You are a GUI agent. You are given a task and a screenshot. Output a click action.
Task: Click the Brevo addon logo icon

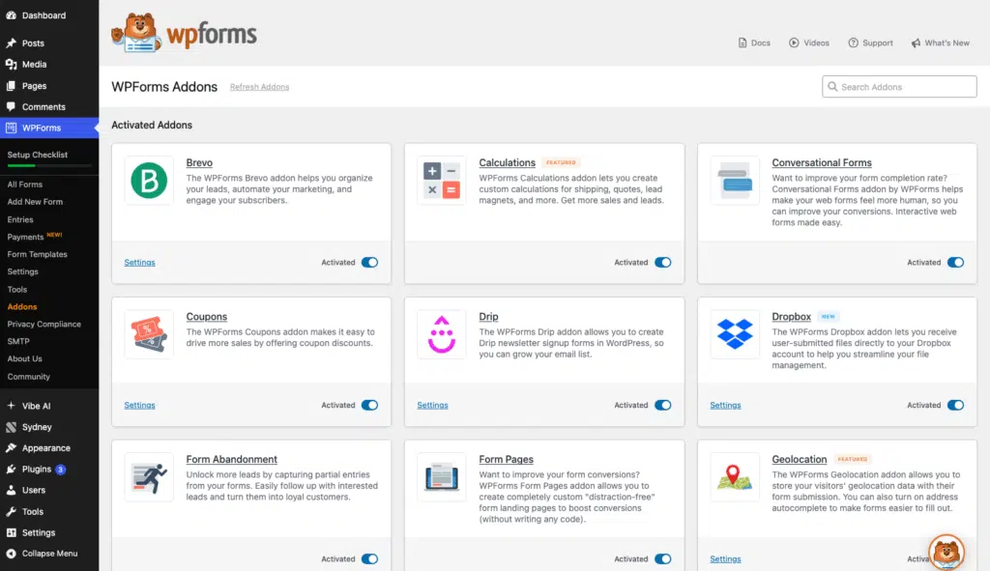click(149, 181)
